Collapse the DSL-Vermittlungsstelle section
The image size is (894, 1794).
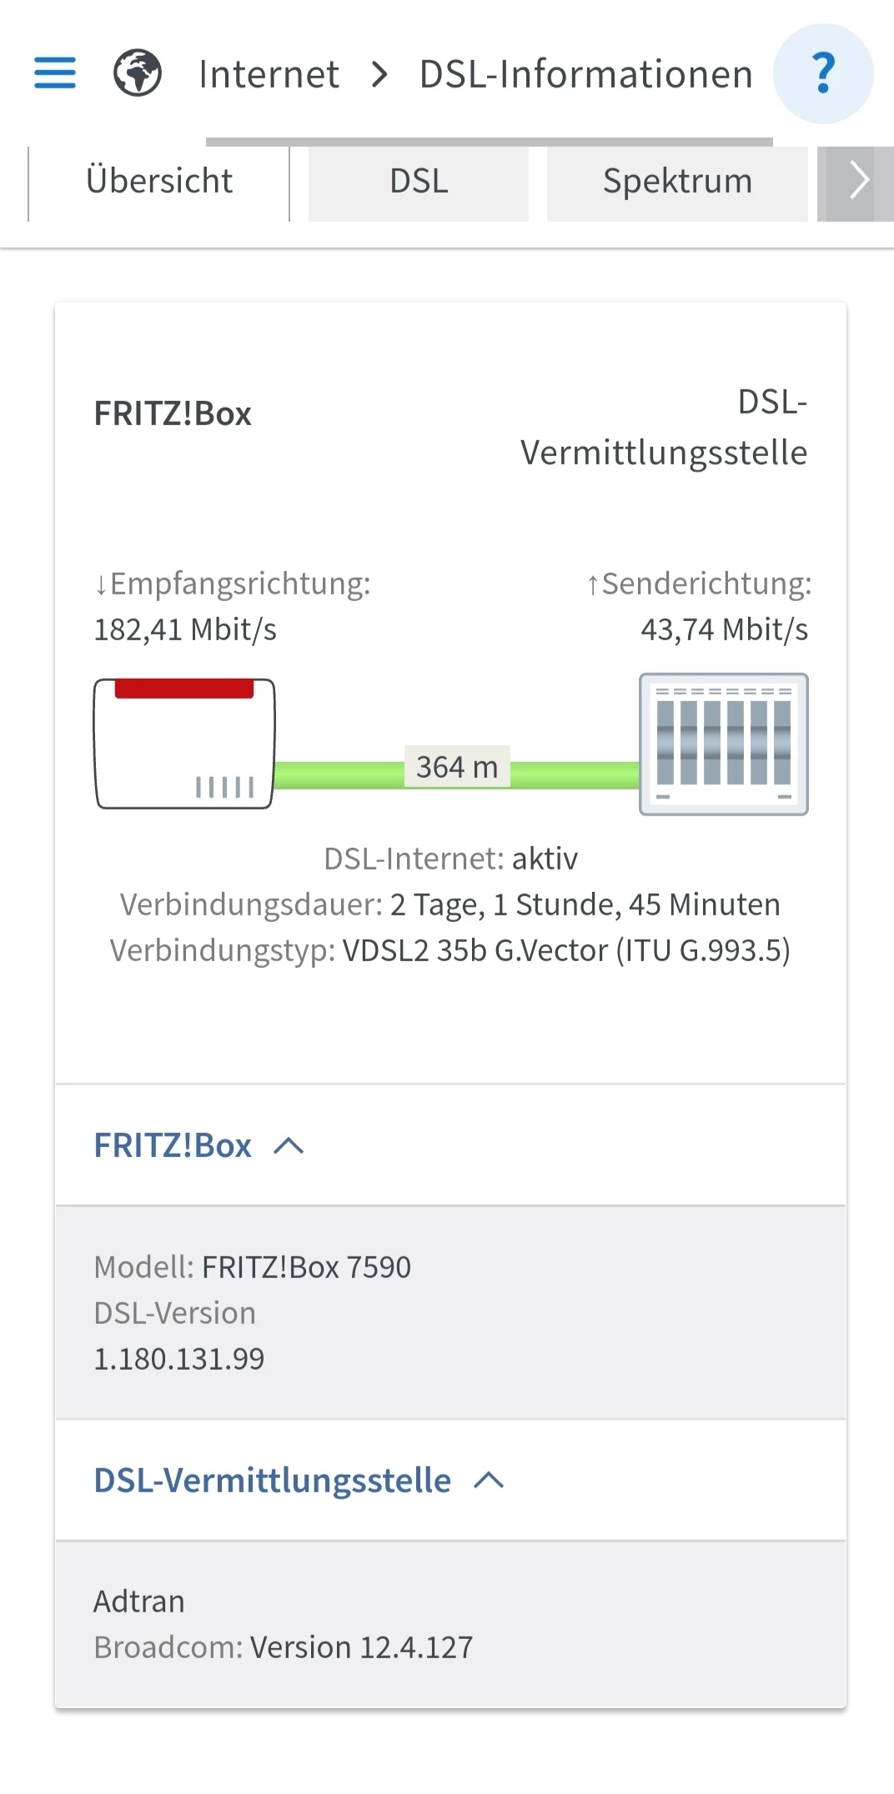(x=272, y=1481)
